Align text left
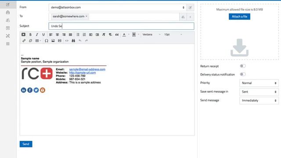The width and height of the screenshot is (281, 158). [x=51, y=34]
